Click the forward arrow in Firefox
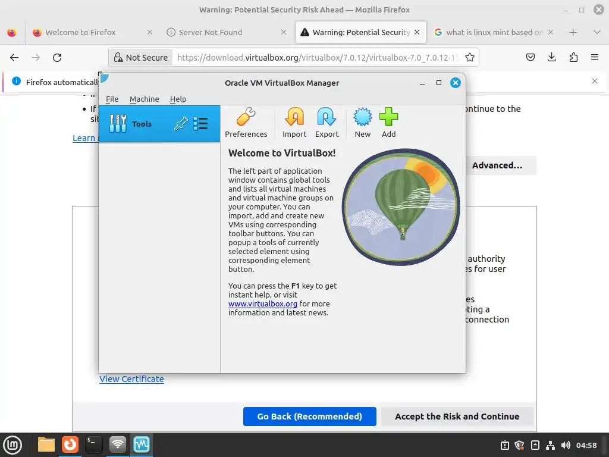Image resolution: width=609 pixels, height=457 pixels. click(36, 58)
